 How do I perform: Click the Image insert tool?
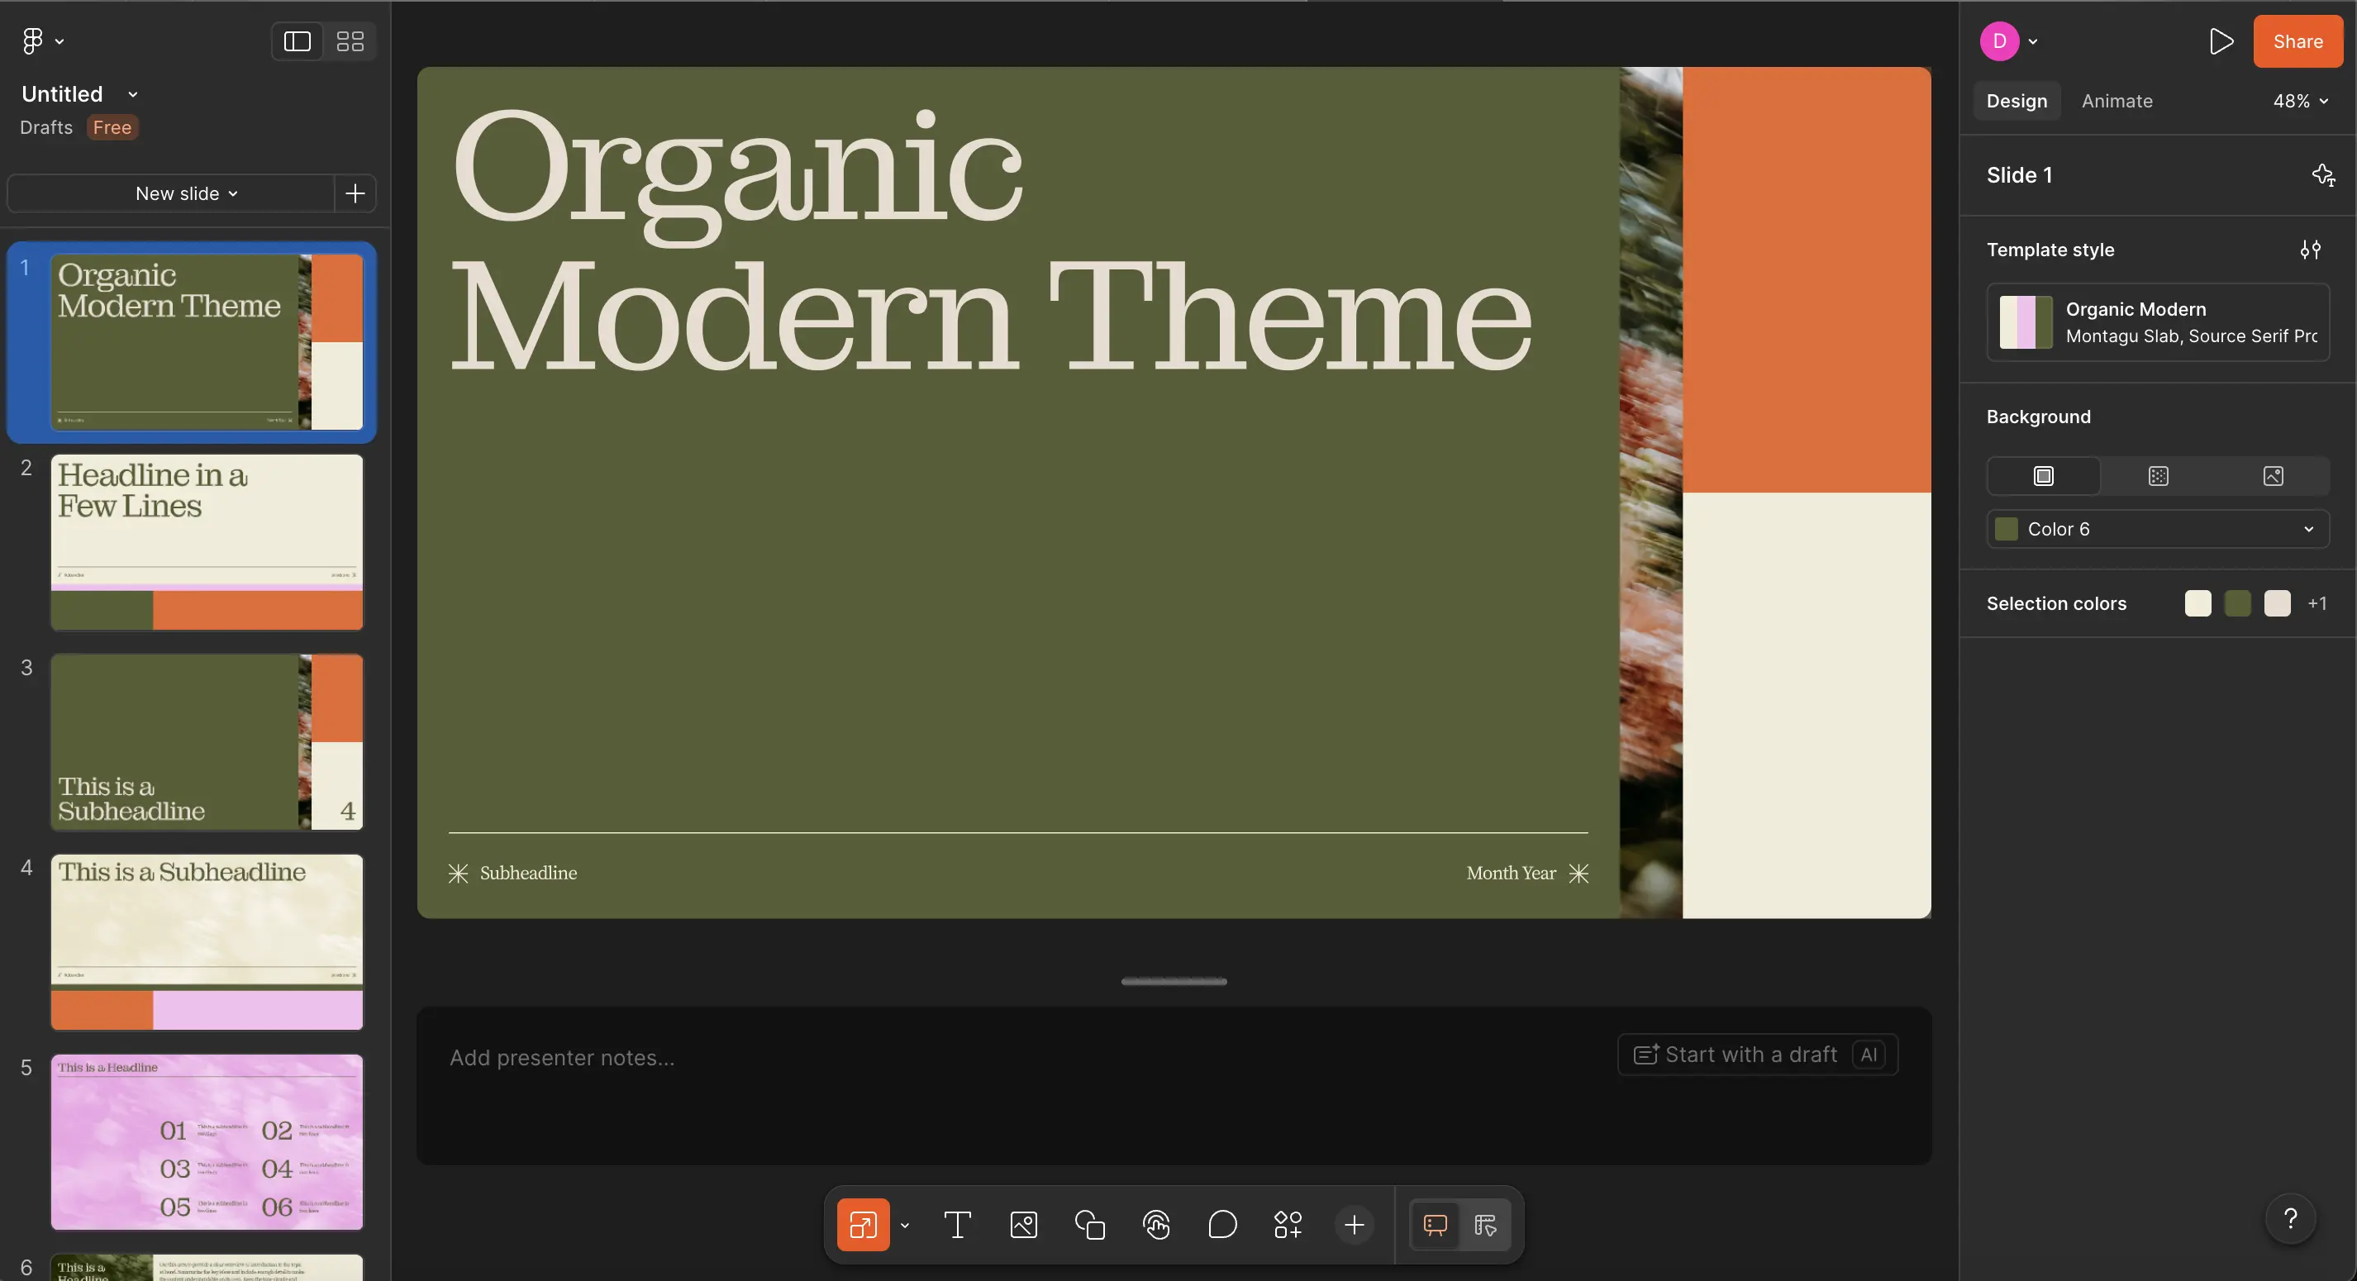(1023, 1224)
